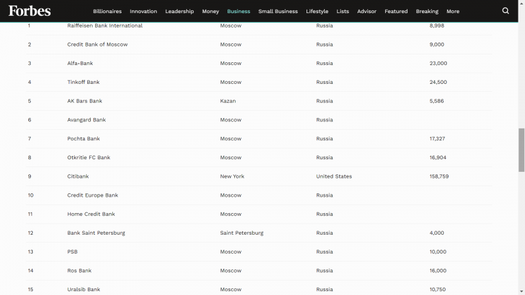
Task: Select the Citibank row name
Action: point(77,176)
